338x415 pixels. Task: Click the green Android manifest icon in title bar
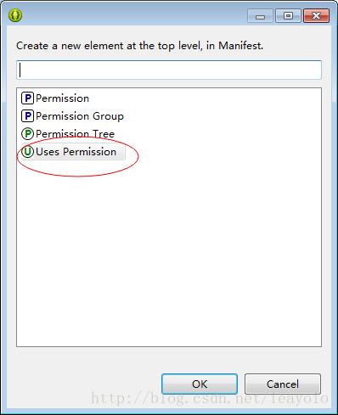[15, 15]
